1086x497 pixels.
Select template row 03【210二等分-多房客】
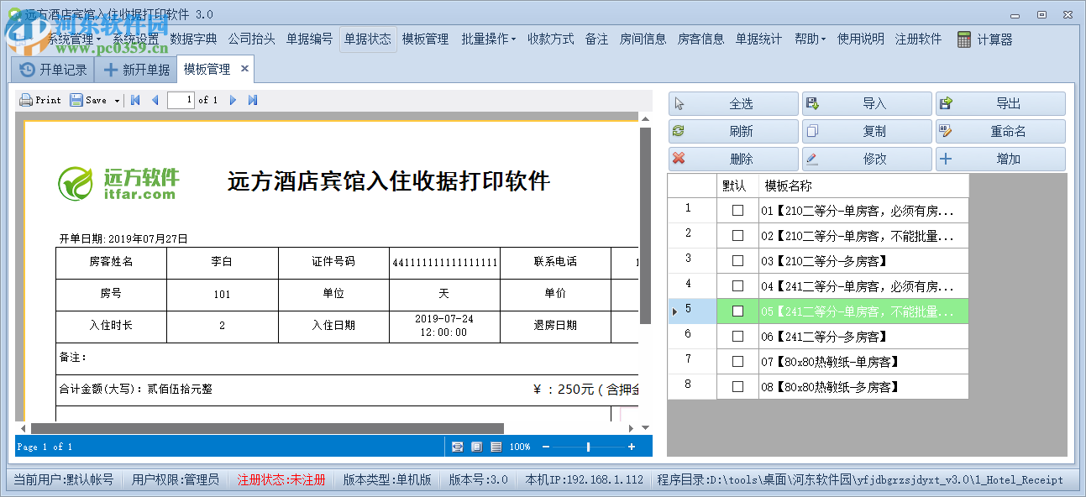click(818, 260)
